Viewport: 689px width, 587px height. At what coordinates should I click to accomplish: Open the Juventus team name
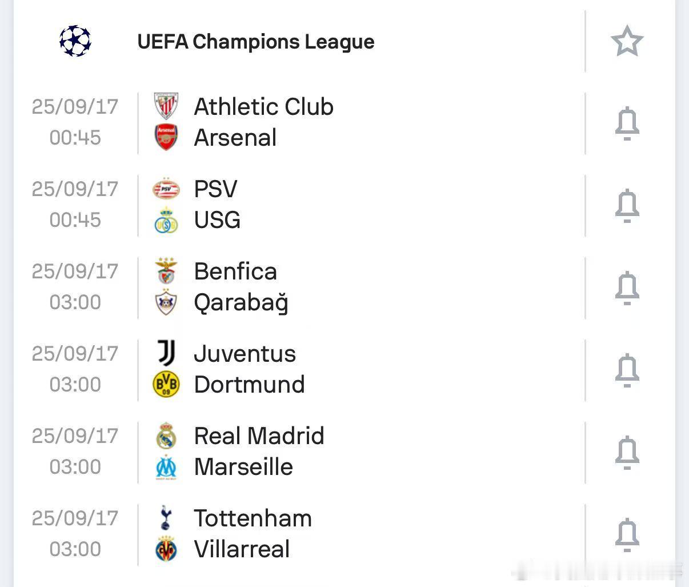245,354
